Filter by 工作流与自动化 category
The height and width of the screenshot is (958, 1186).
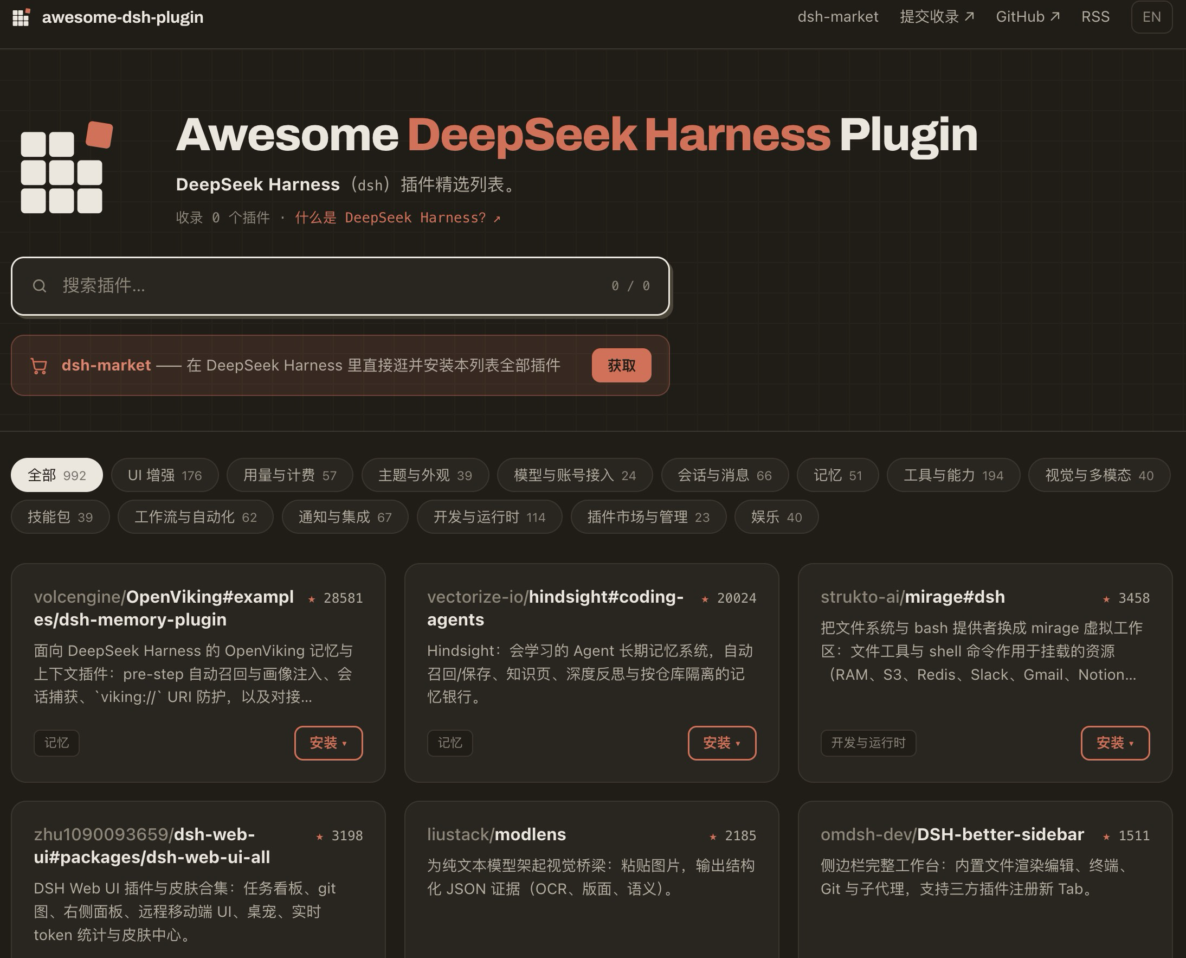coord(196,517)
